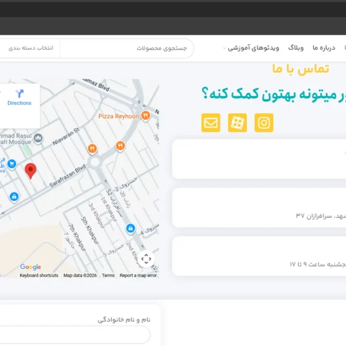This screenshot has height=346, width=346.
Task: Click the تماس با ما heading
Action: tap(300, 69)
